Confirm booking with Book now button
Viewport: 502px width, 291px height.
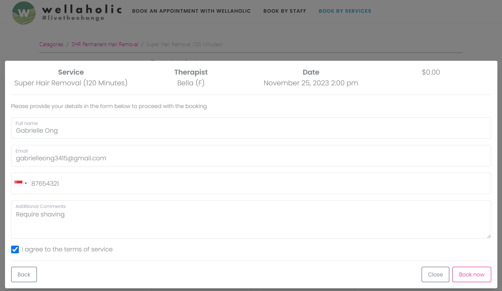point(472,274)
